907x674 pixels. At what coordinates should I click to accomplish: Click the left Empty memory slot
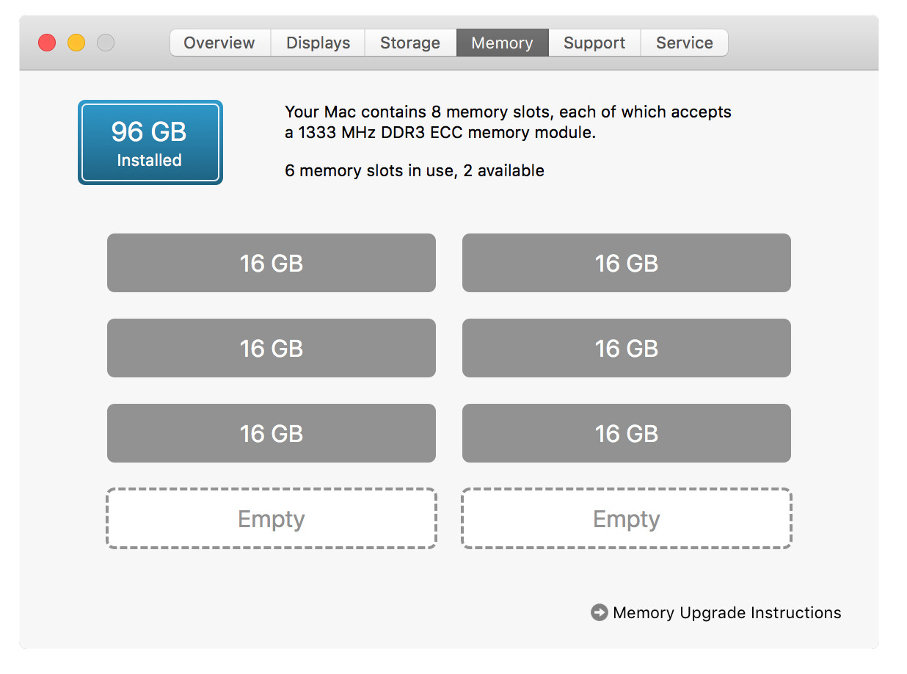point(272,518)
